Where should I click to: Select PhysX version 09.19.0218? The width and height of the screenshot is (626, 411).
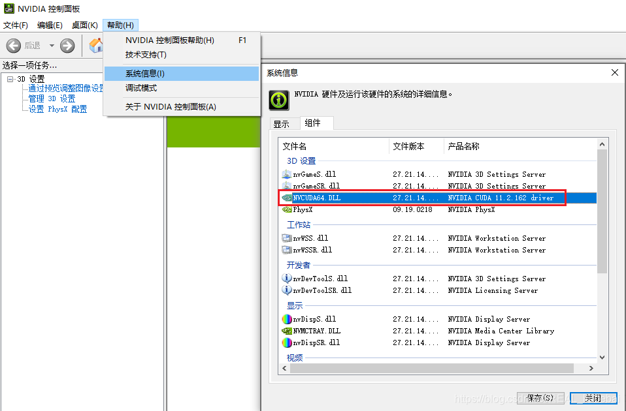point(412,209)
